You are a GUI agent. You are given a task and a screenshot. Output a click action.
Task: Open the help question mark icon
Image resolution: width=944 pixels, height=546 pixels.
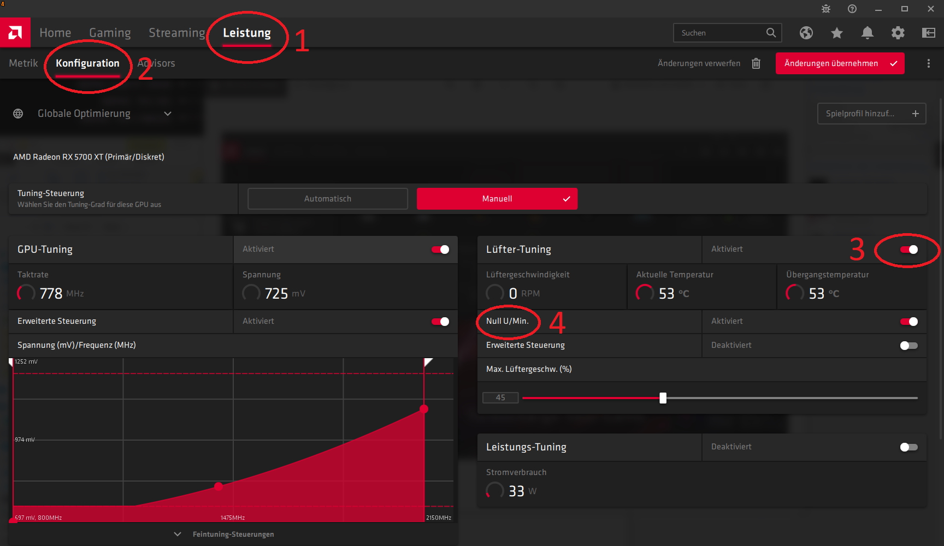pos(852,9)
